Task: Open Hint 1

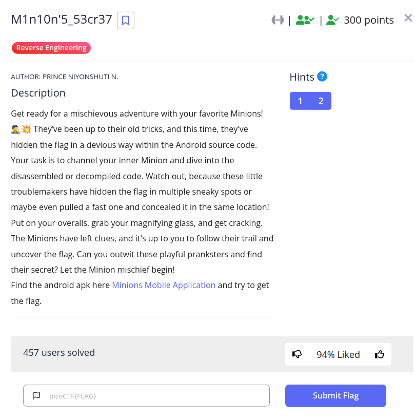Action: (x=300, y=101)
